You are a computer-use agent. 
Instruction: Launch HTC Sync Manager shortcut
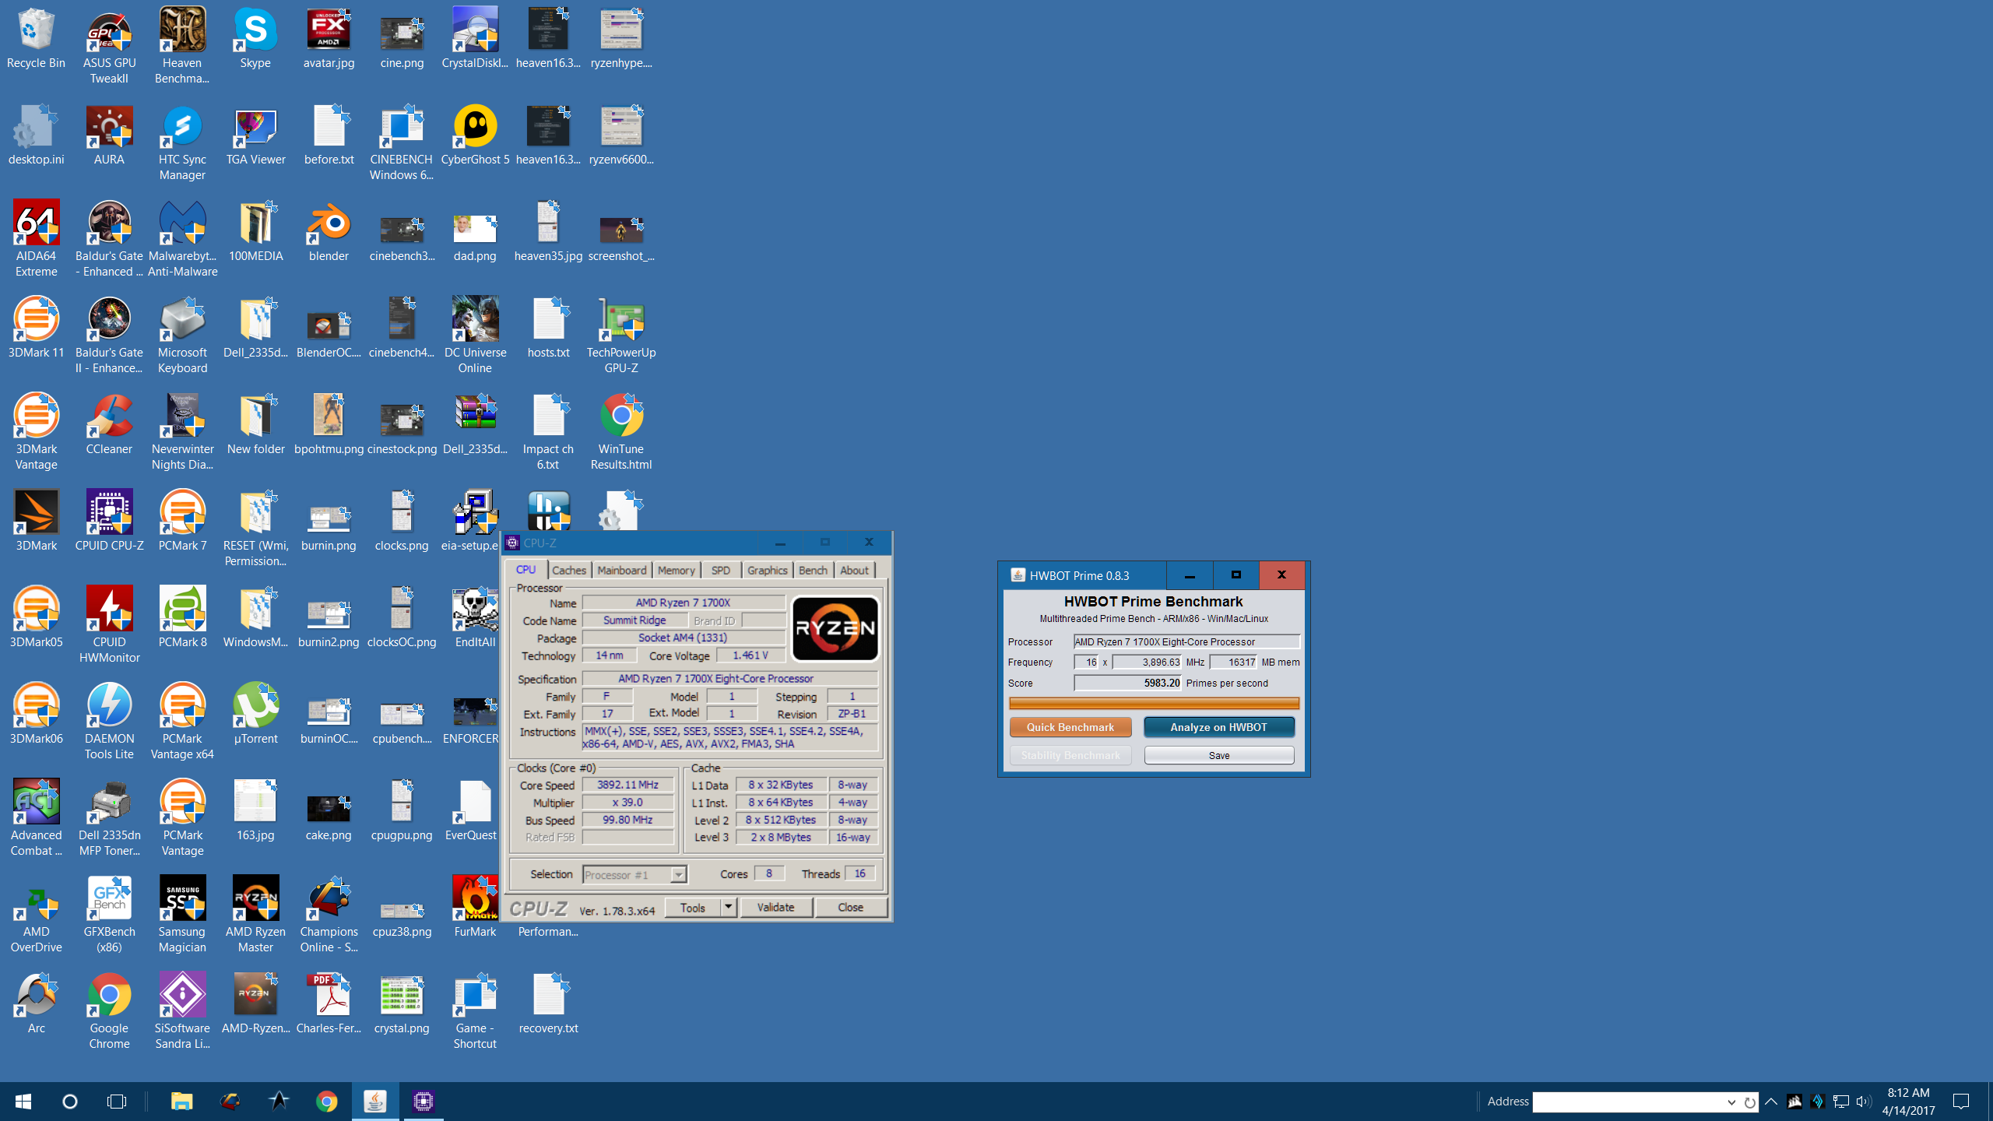[x=182, y=142]
